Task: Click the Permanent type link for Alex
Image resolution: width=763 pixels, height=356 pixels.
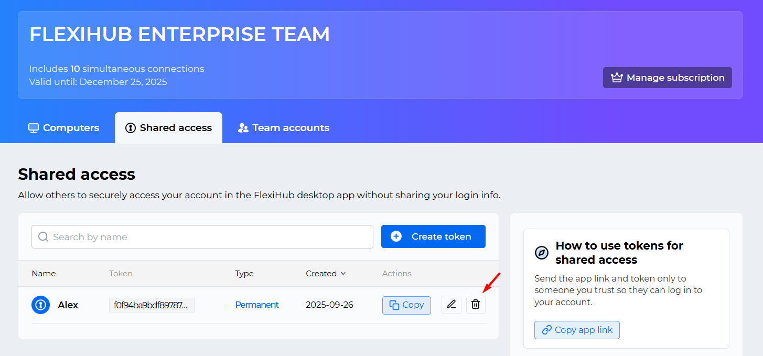Action: (x=257, y=305)
